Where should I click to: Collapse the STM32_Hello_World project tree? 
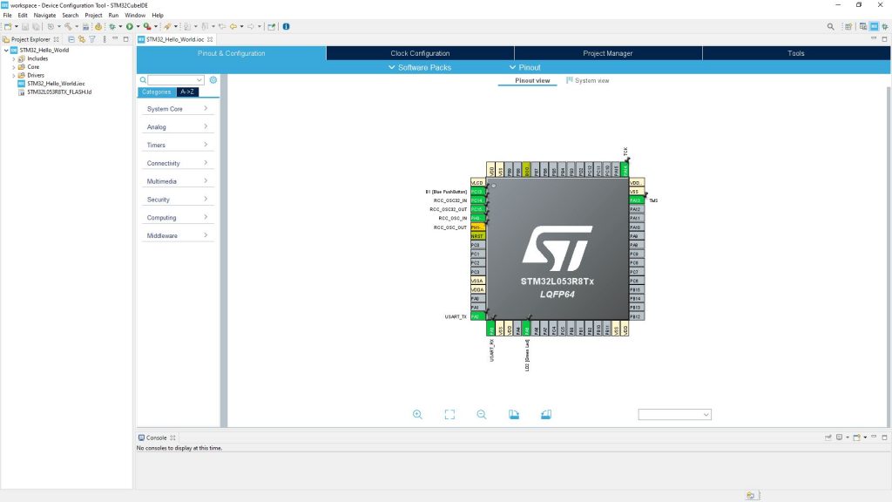point(6,50)
